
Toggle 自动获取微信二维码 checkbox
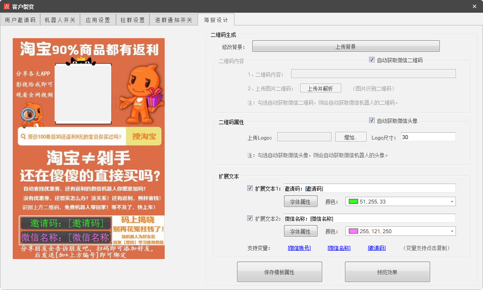coord(372,60)
